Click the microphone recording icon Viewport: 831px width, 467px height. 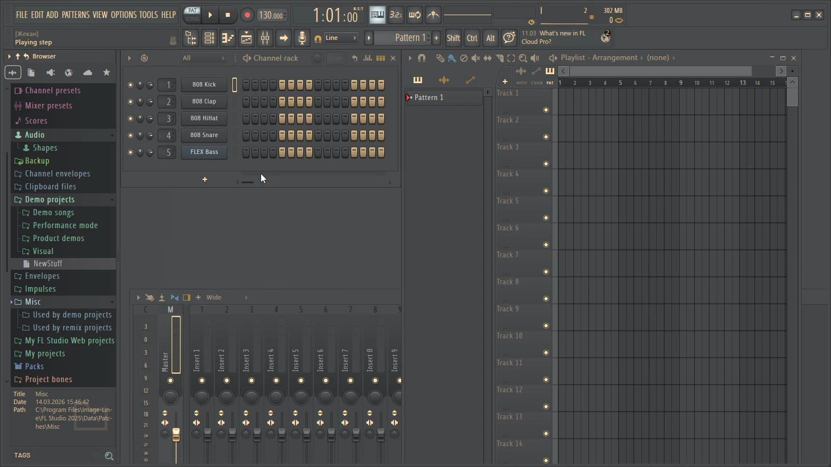[x=302, y=38]
